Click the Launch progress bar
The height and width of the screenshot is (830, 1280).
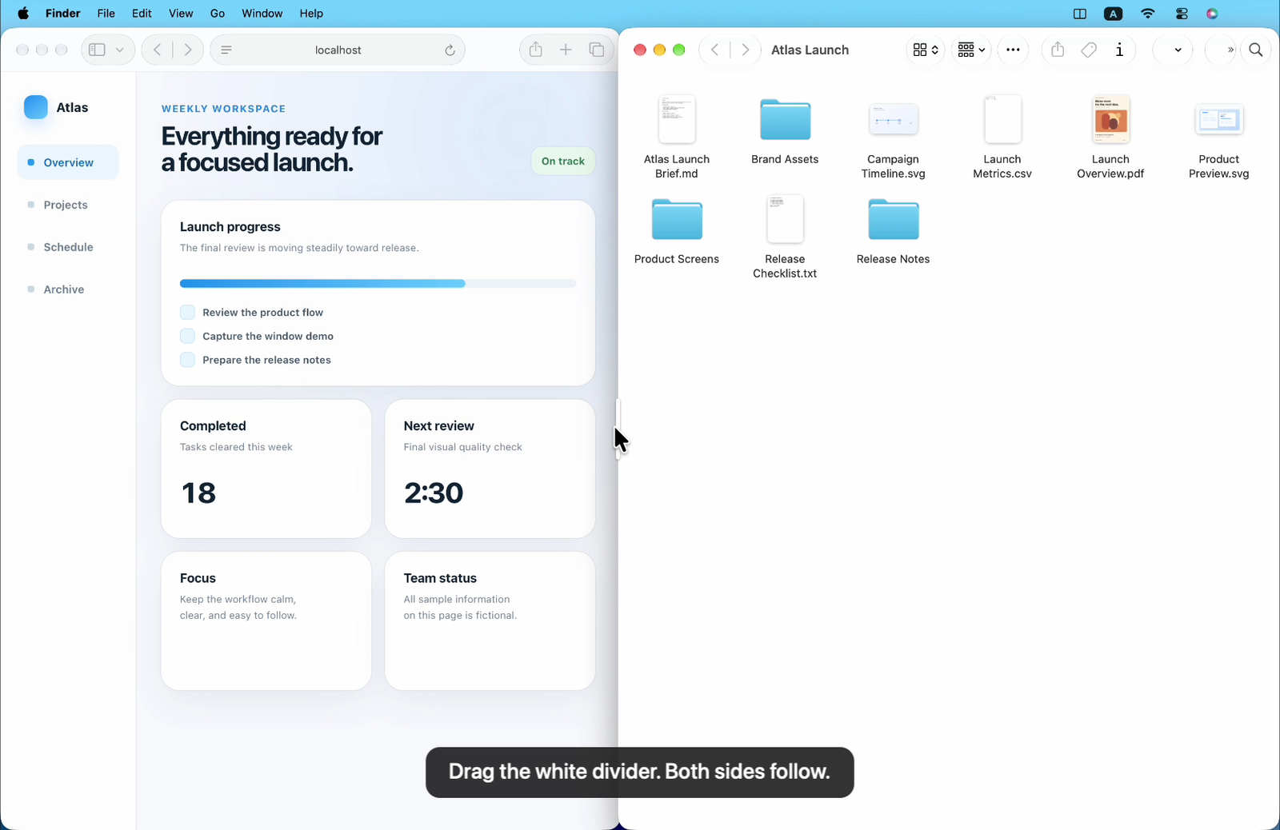pos(378,283)
